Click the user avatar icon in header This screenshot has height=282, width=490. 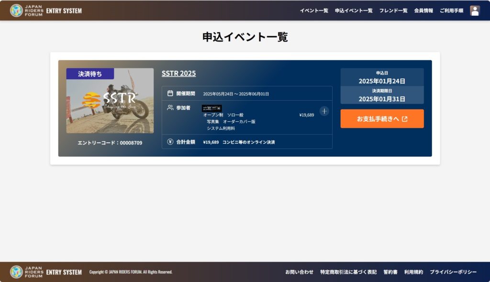[x=475, y=10]
